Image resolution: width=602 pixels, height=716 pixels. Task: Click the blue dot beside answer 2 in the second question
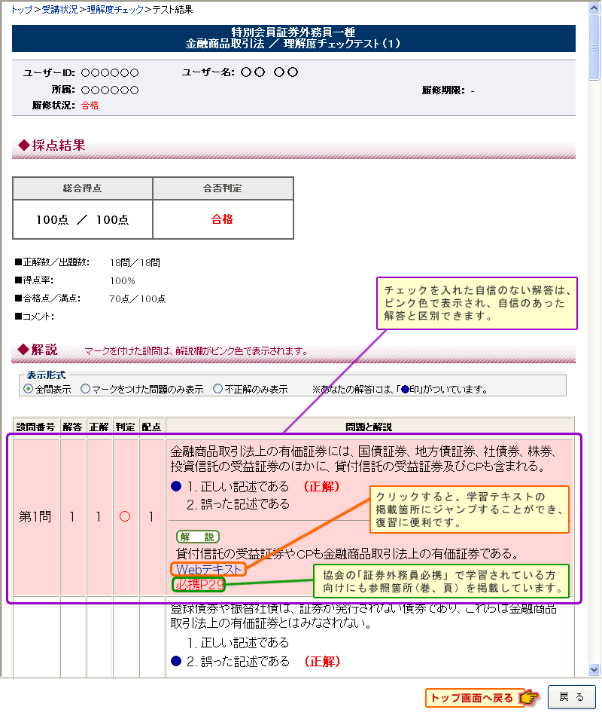point(176,661)
